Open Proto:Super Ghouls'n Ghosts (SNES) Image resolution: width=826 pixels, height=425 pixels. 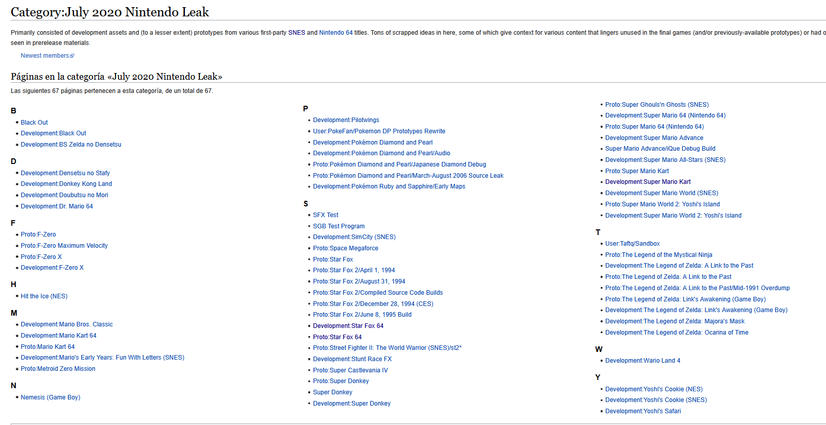tap(657, 105)
